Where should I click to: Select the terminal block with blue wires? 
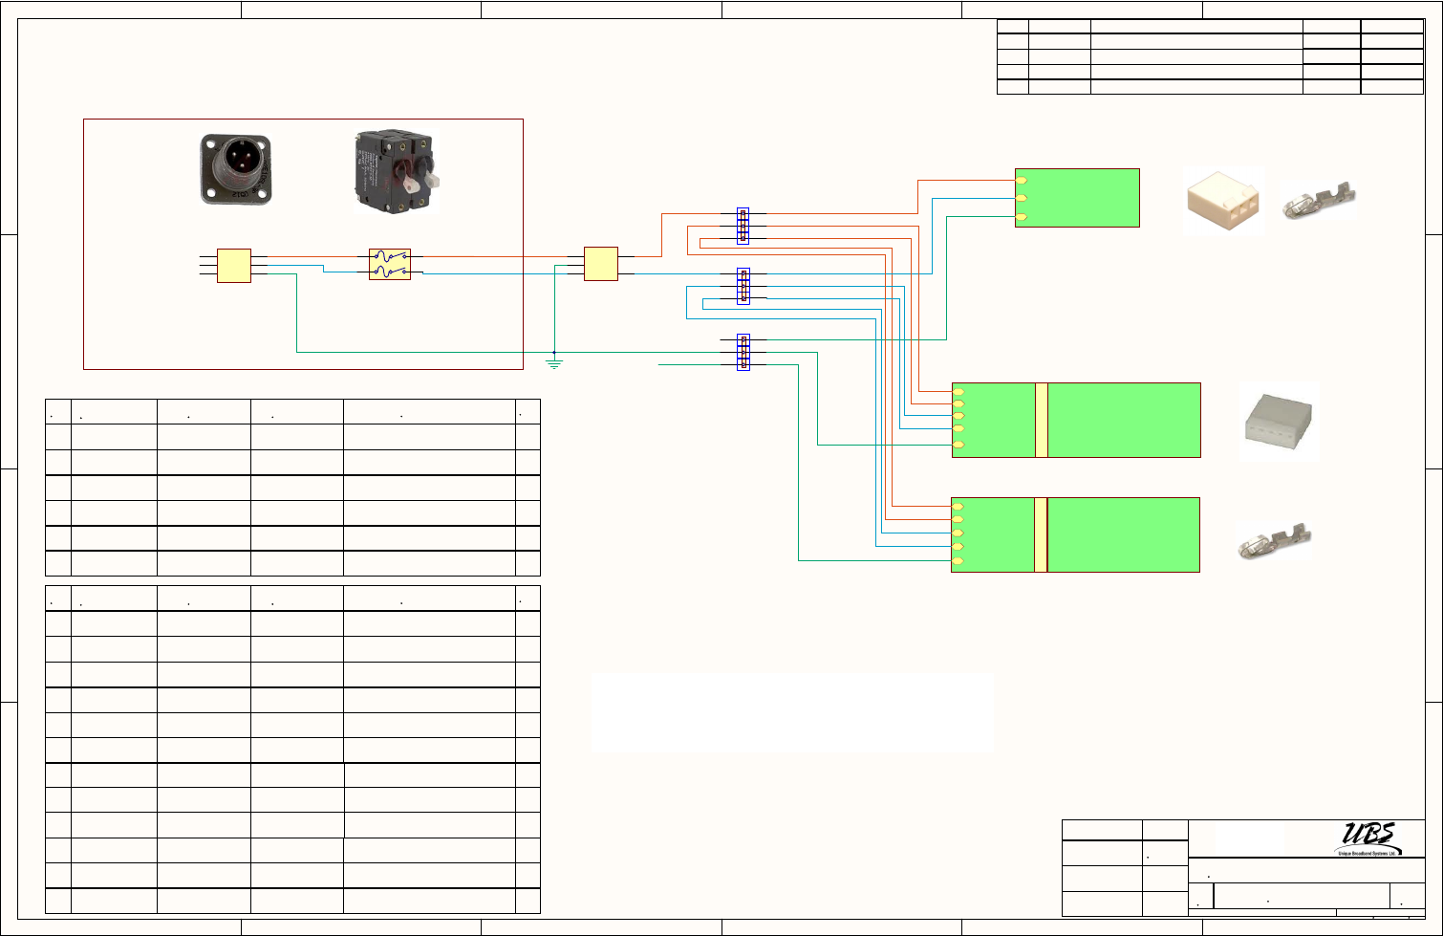click(x=743, y=286)
